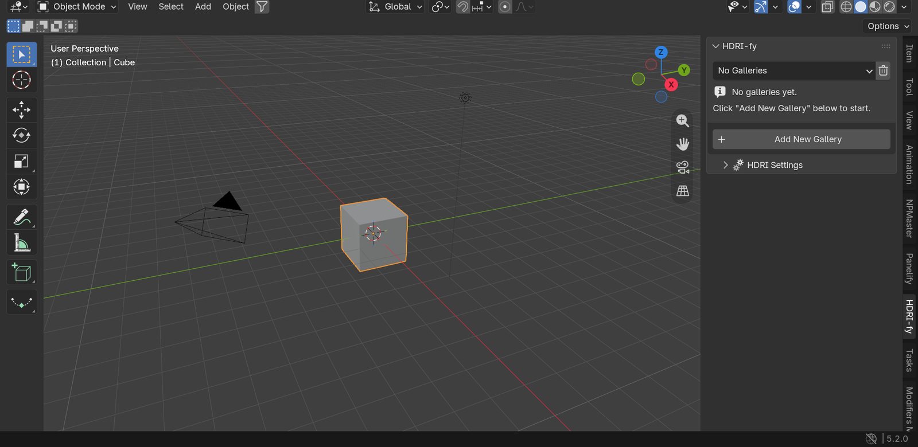Screen dimensions: 918x447
Task: Delete gallery with the trash icon
Action: 884,70
